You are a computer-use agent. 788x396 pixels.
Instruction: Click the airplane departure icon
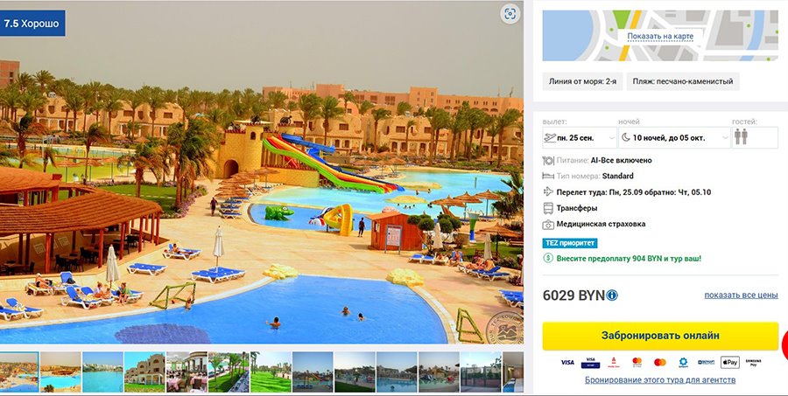tap(550, 137)
